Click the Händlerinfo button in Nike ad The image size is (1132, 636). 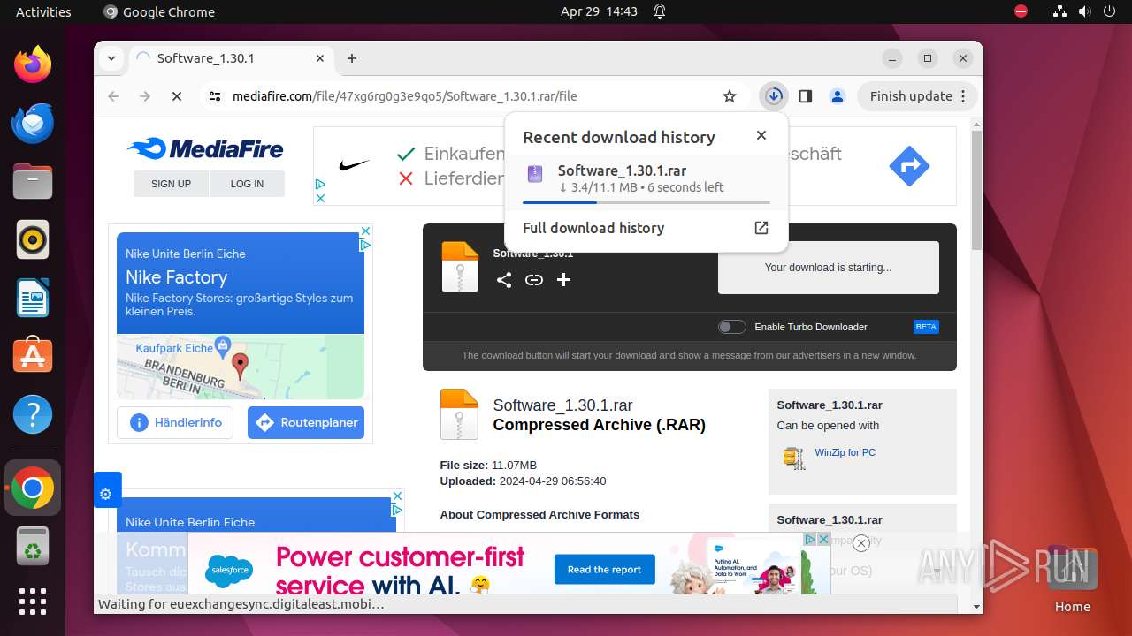tap(175, 422)
